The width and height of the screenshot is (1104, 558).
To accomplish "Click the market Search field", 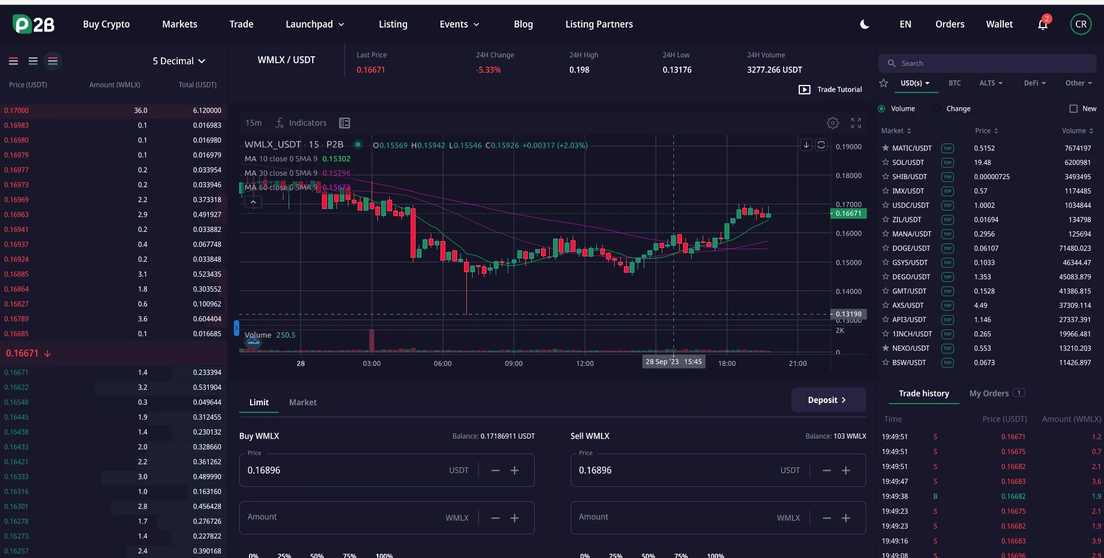I will pos(987,63).
